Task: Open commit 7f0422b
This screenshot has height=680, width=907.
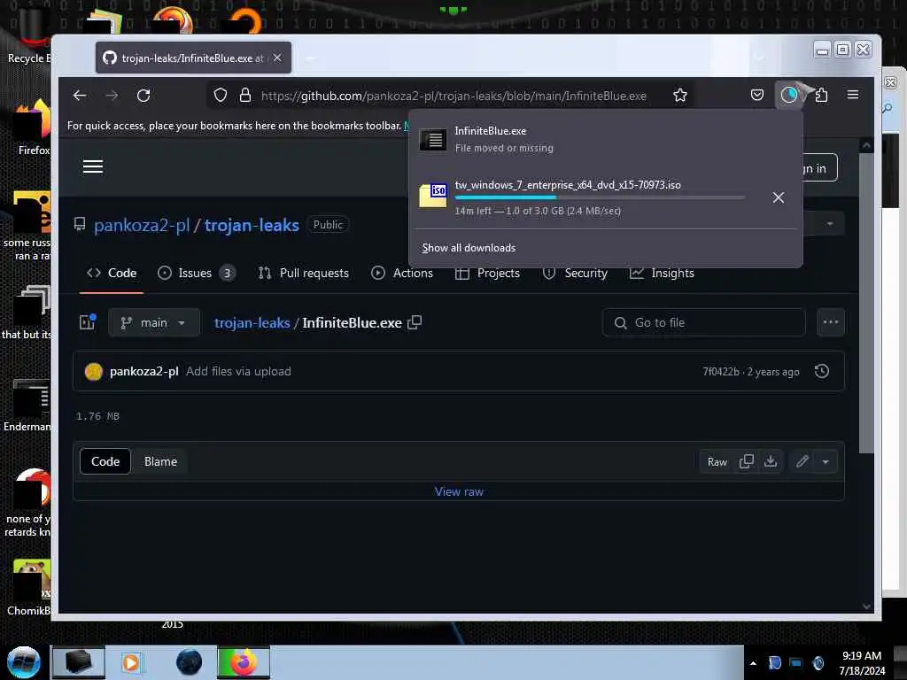Action: pos(721,372)
